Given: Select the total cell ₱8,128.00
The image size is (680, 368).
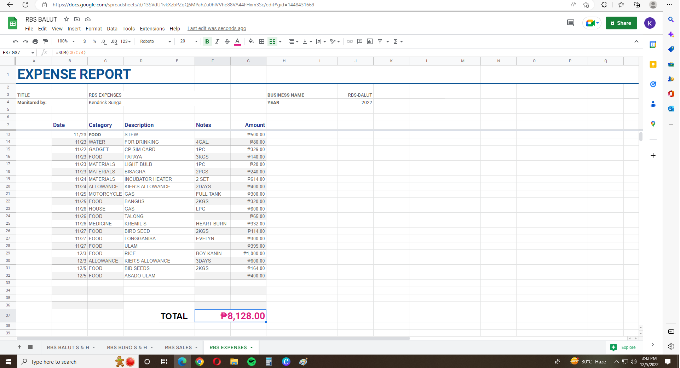Looking at the screenshot, I should pos(230,316).
